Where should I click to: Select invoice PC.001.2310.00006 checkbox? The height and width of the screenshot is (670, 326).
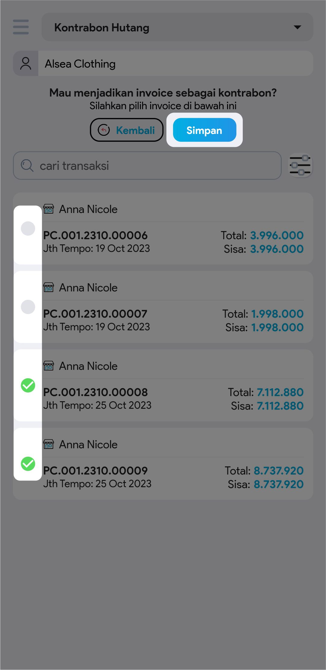pyautogui.click(x=28, y=228)
